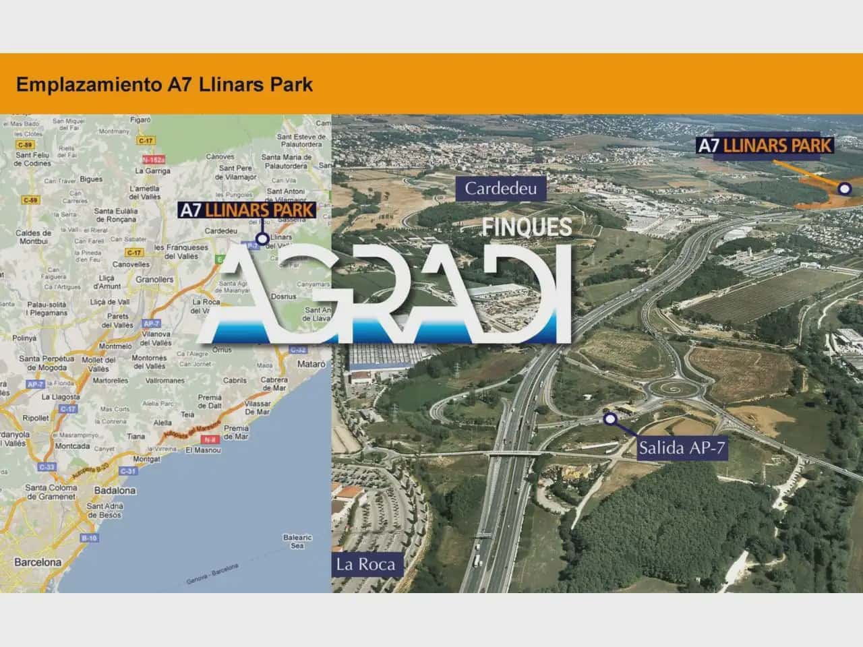The width and height of the screenshot is (863, 647).
Task: Select Sant Feliu de Codines label
Action: point(33,159)
